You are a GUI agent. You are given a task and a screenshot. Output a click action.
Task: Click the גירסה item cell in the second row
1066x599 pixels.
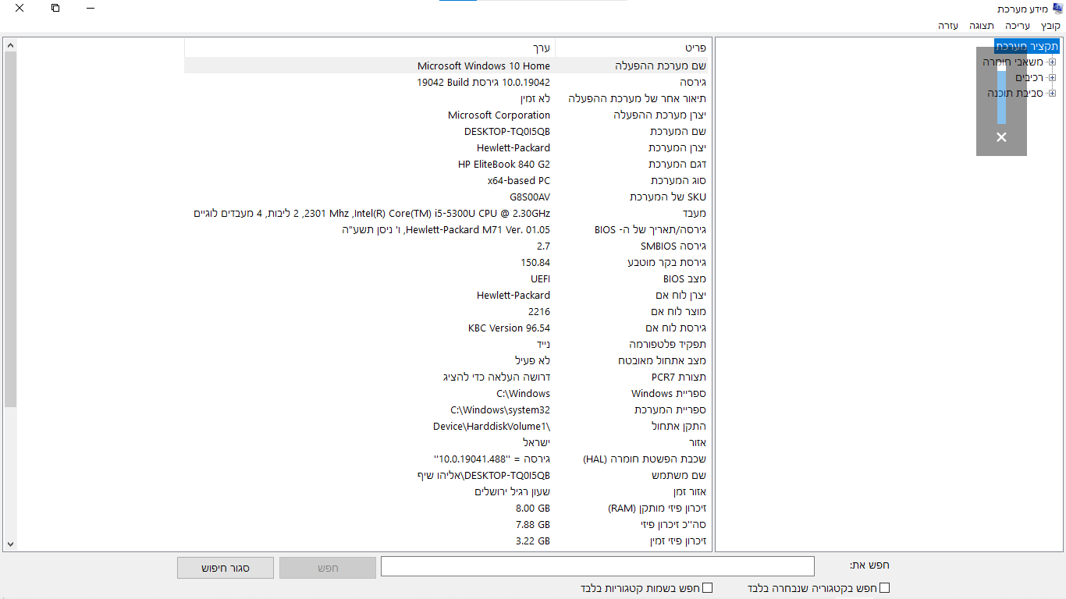(x=693, y=83)
